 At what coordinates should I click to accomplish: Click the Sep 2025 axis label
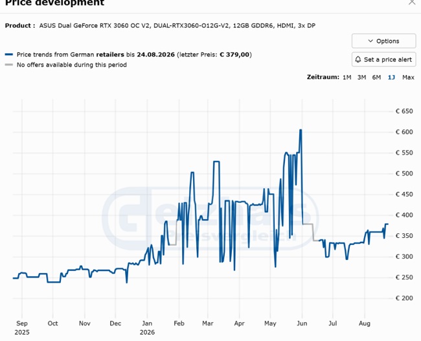22,327
